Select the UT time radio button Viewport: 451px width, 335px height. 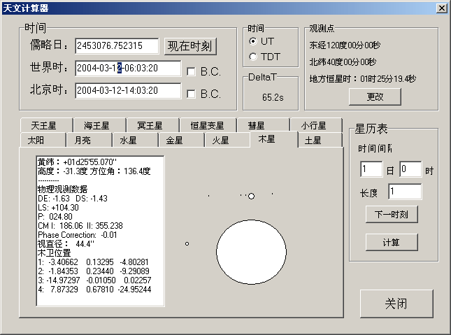pyautogui.click(x=253, y=42)
